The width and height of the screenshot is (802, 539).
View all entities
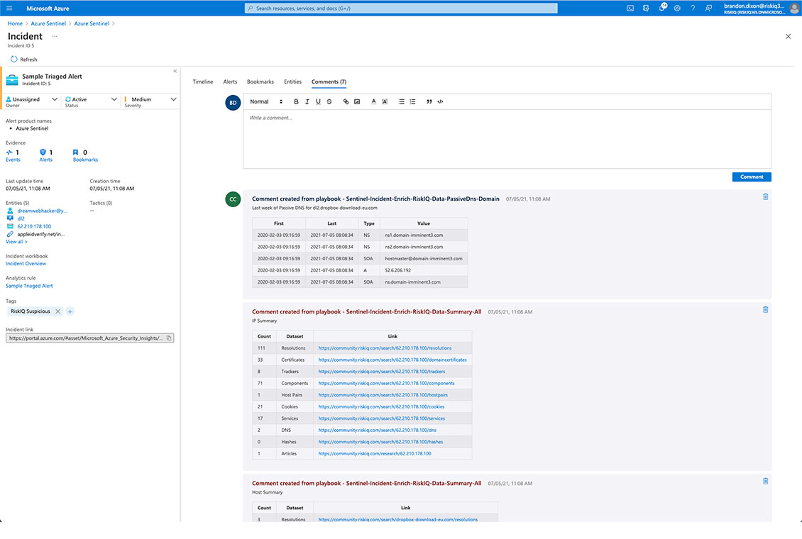(16, 242)
